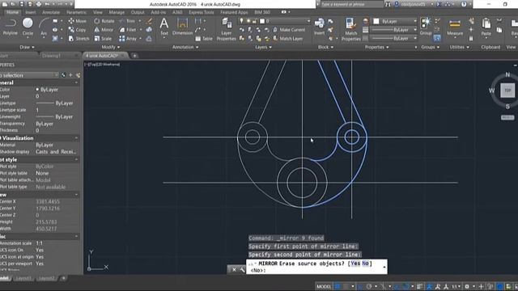Expand the Annotation panel
The height and width of the screenshot is (291, 518).
[185, 47]
